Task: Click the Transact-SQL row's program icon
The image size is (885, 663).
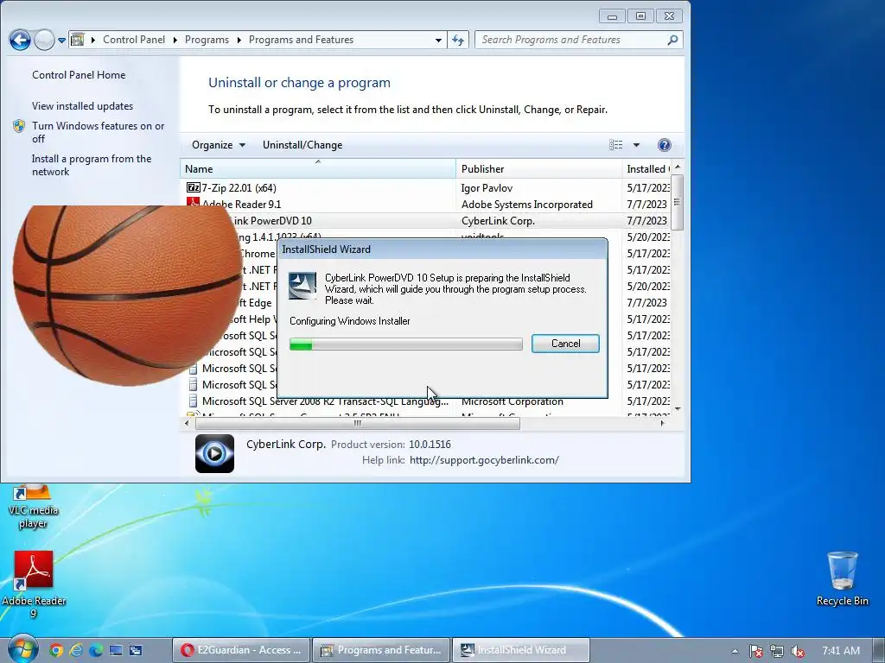Action: pos(193,401)
